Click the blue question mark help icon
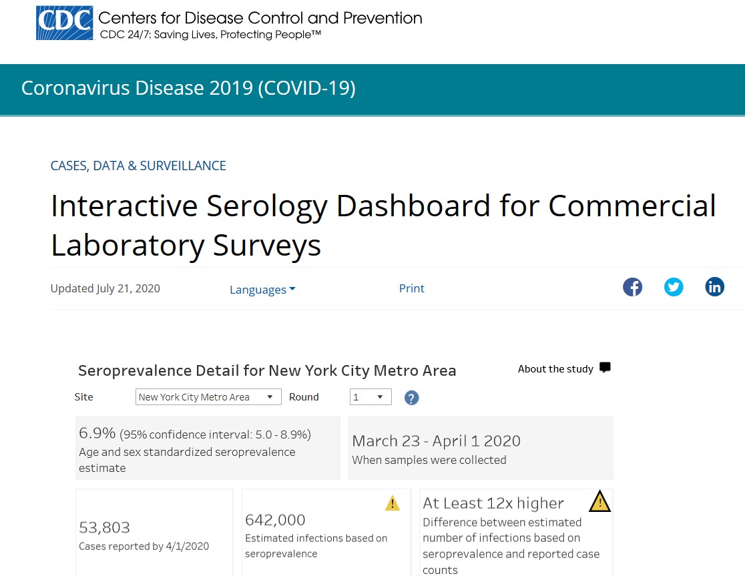The width and height of the screenshot is (745, 576). point(412,398)
